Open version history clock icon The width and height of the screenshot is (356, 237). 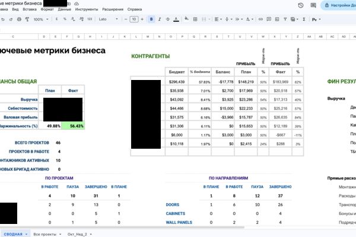pos(301,5)
